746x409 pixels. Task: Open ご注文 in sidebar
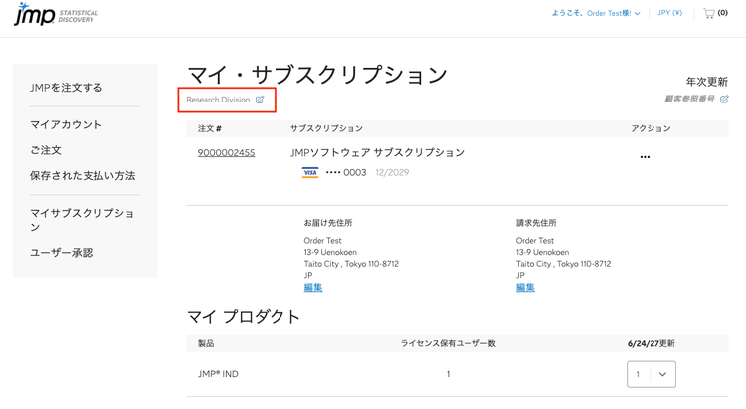46,150
